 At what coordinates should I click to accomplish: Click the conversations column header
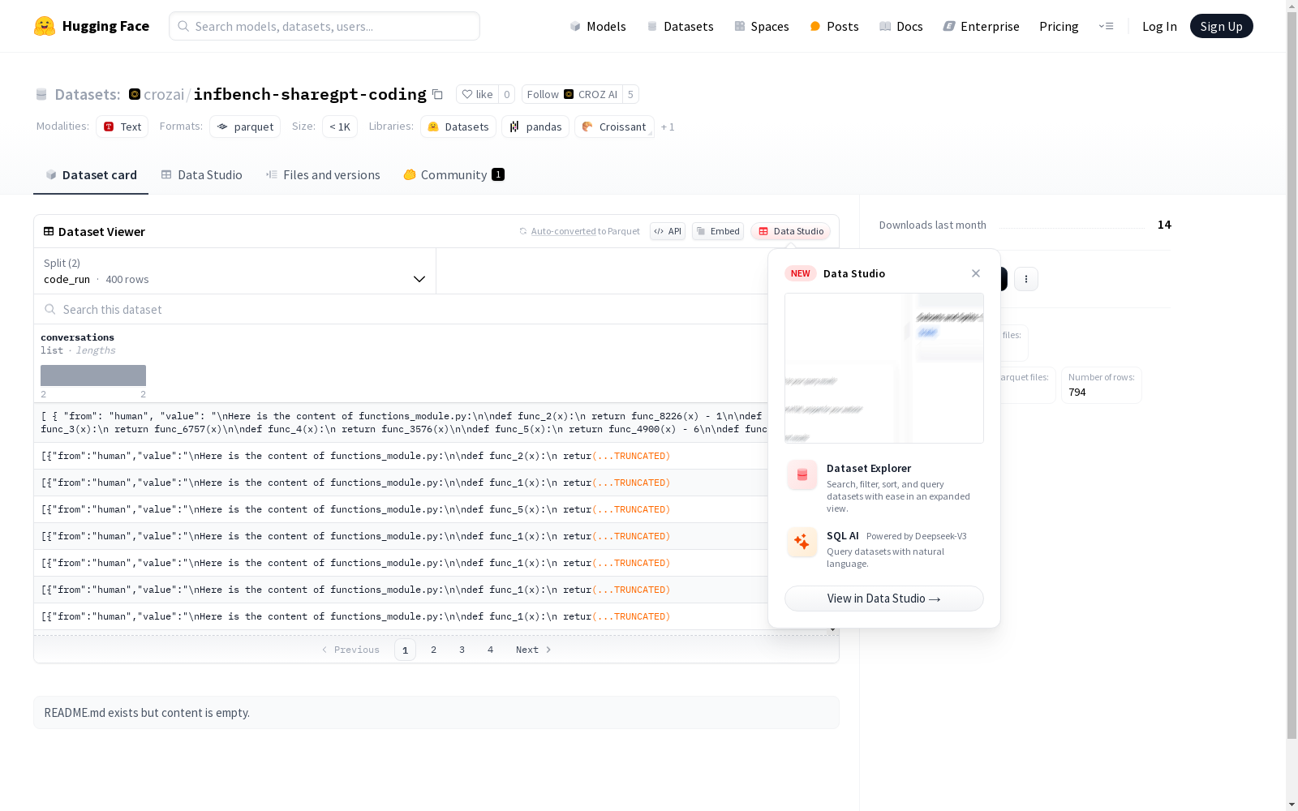tap(78, 337)
